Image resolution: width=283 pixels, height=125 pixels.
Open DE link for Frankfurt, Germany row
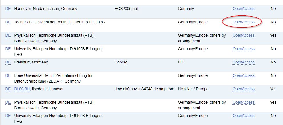click(x=8, y=62)
